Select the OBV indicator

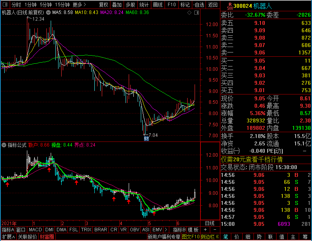point(135,230)
